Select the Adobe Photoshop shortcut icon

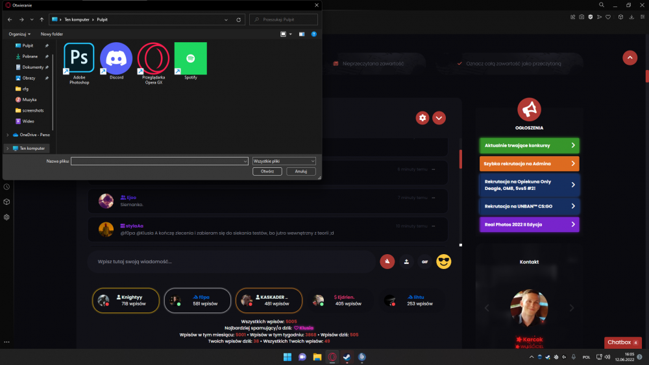[x=79, y=59]
